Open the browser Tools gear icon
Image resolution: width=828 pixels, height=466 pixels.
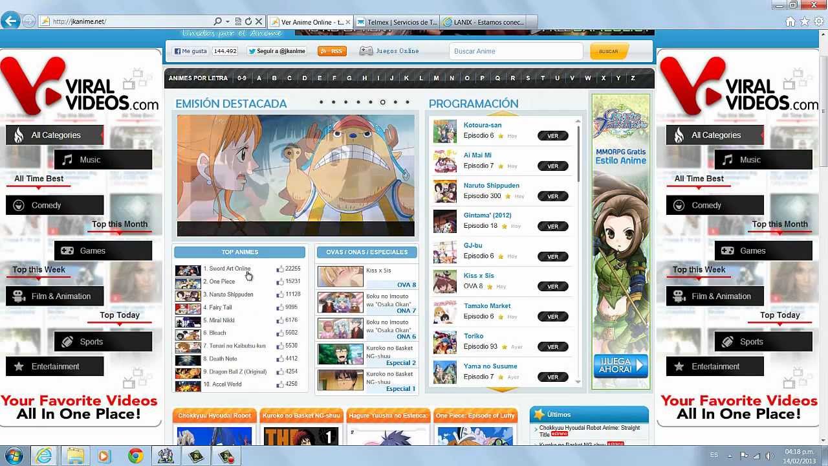[818, 21]
